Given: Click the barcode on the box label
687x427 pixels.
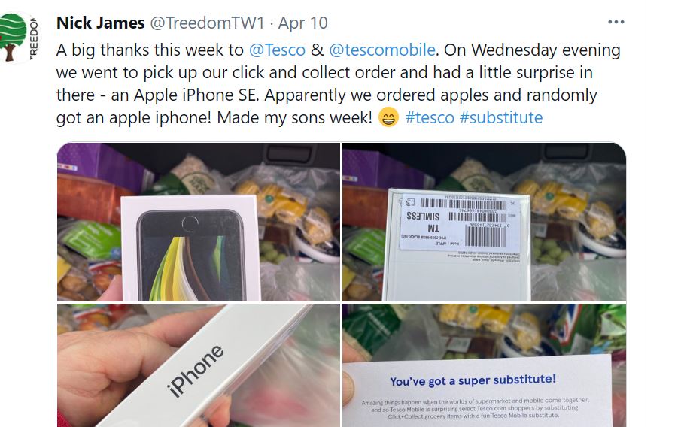Looking at the screenshot, I should (x=485, y=237).
